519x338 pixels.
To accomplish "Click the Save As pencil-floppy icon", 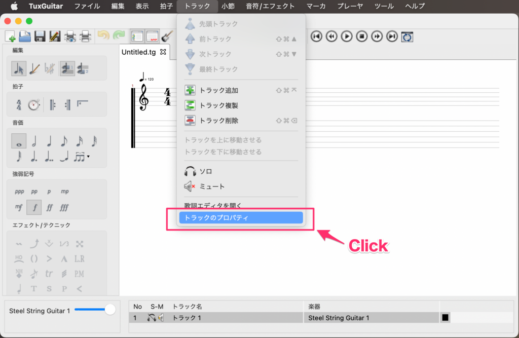I will pos(55,36).
